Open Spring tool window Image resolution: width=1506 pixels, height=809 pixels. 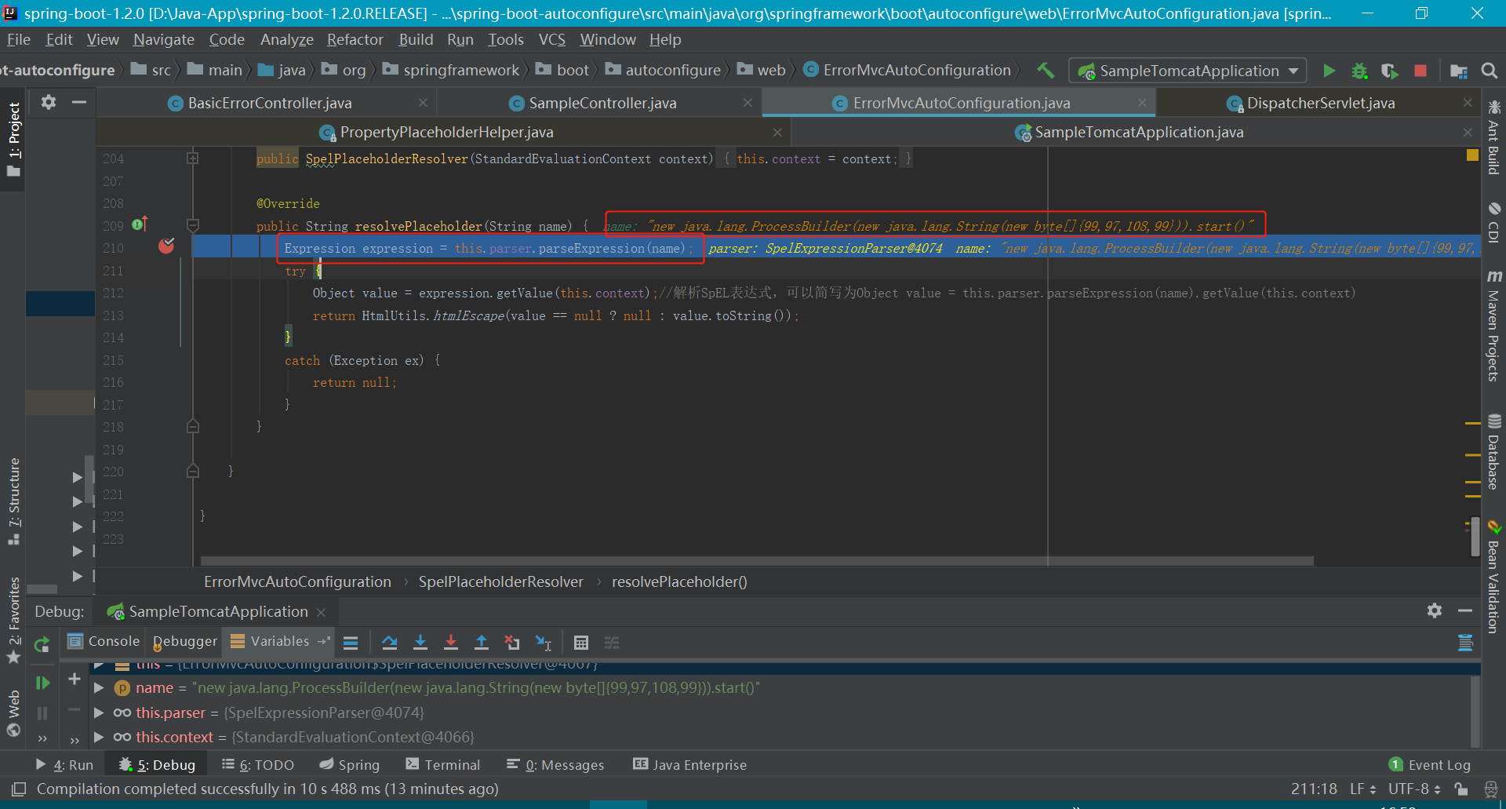click(349, 764)
